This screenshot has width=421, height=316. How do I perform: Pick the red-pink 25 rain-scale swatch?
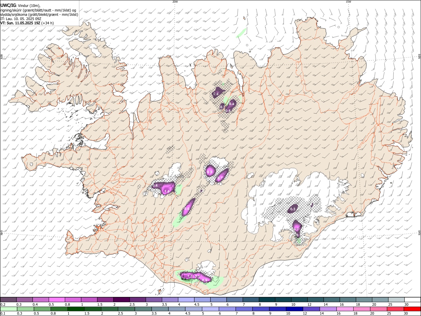pyautogui.click(x=395, y=309)
